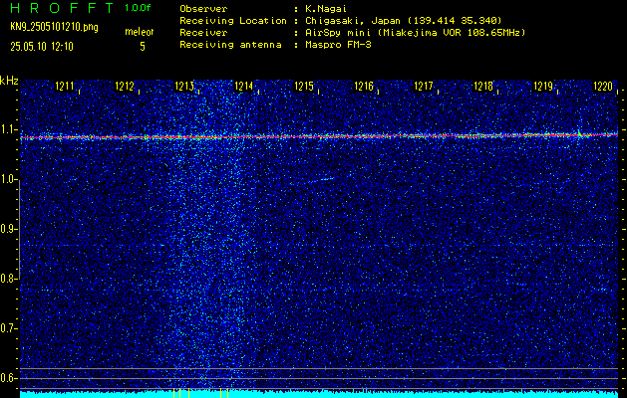
Task: Click the 1216 time axis label
Action: [364, 86]
